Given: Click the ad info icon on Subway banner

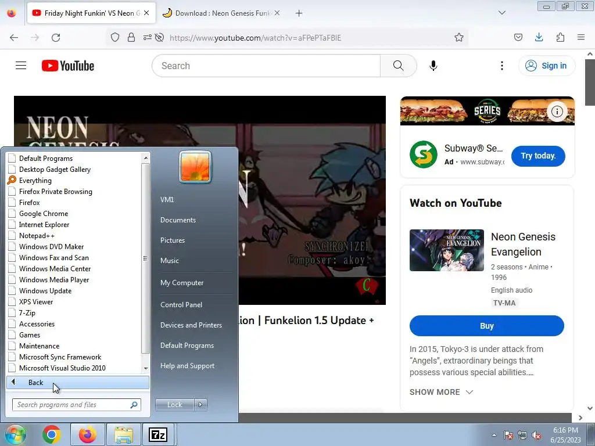Looking at the screenshot, I should (x=557, y=111).
